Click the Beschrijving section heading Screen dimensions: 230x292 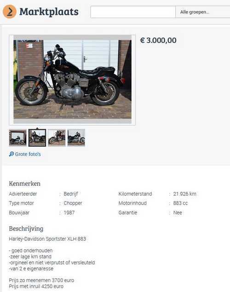[26, 229]
